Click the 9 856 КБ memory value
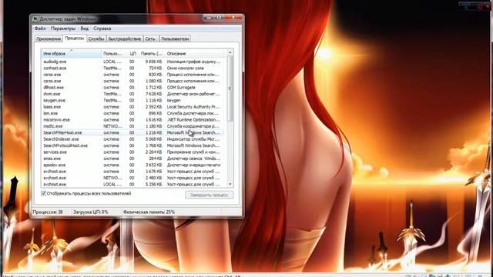 point(153,62)
